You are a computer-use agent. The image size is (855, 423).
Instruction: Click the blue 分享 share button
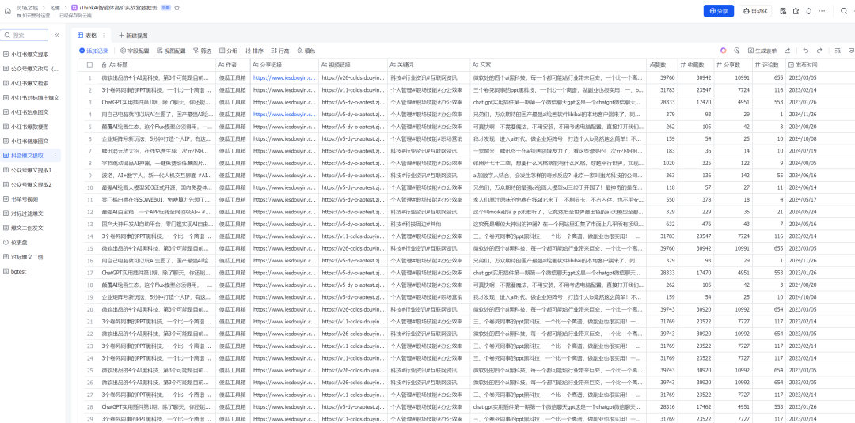point(719,11)
